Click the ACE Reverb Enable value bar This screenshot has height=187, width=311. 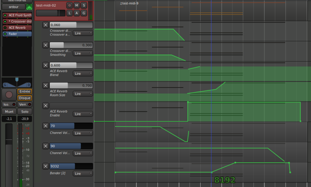[71, 106]
